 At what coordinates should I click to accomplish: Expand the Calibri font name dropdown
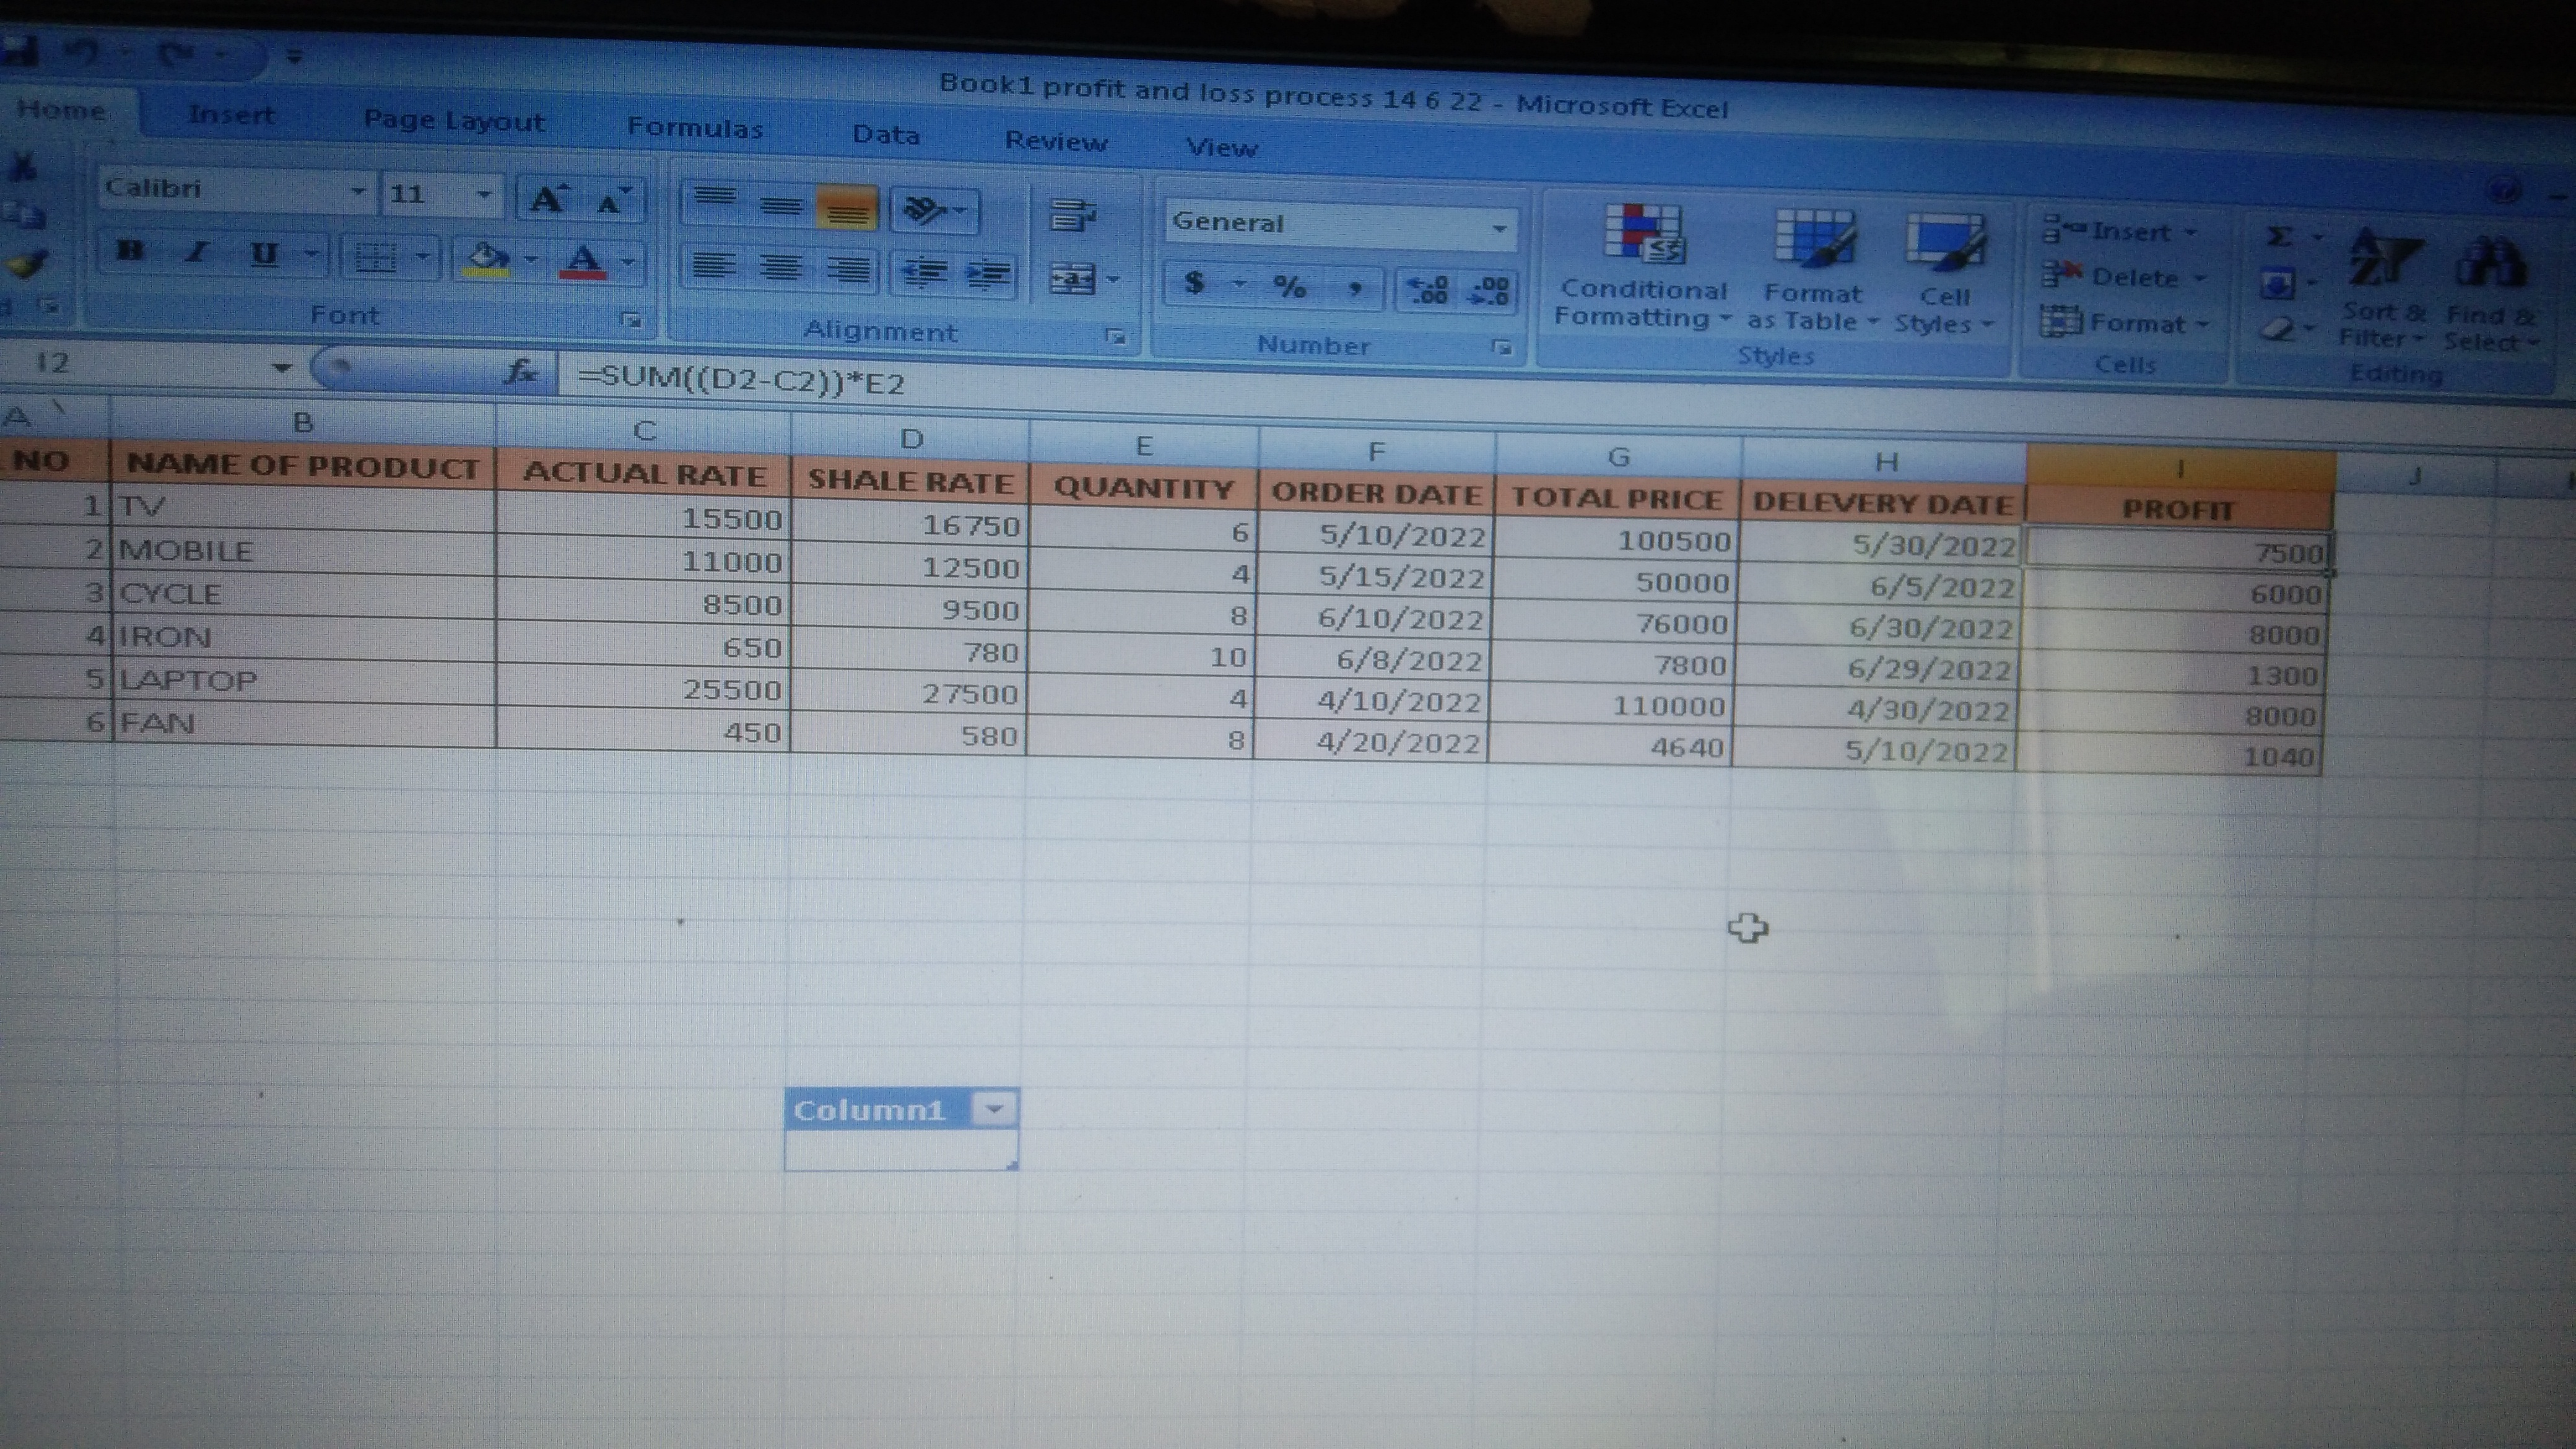357,191
